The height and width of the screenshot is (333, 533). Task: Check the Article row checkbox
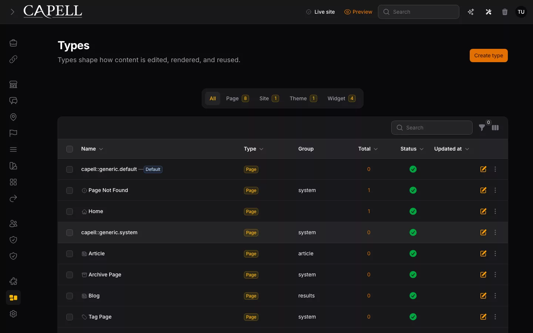click(x=70, y=253)
